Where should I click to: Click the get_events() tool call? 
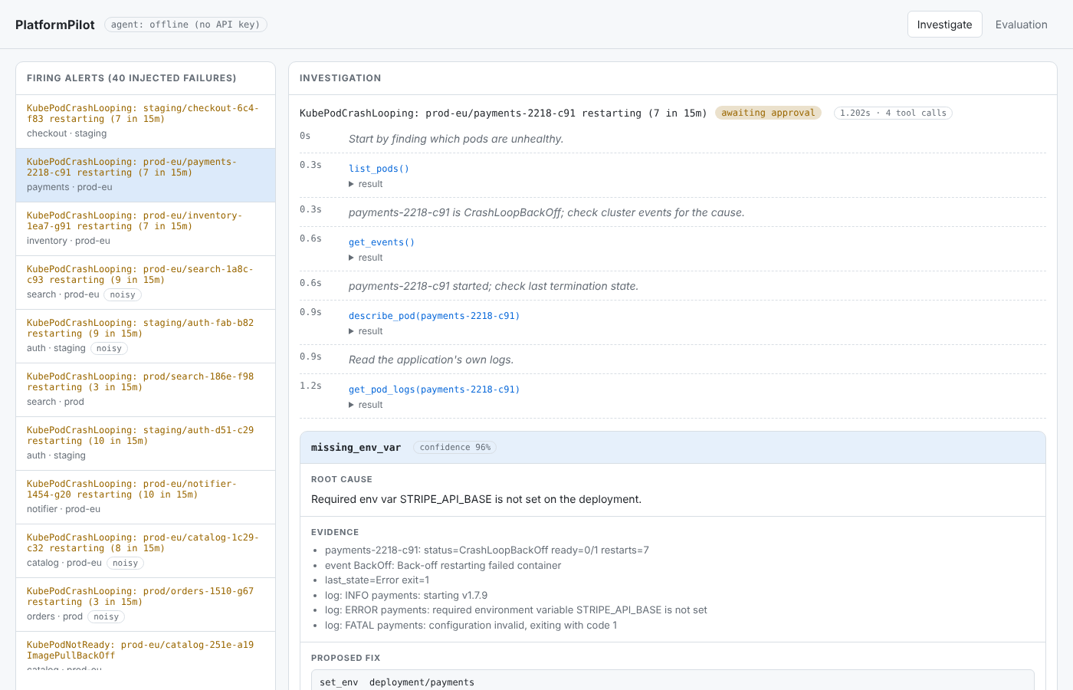(382, 242)
